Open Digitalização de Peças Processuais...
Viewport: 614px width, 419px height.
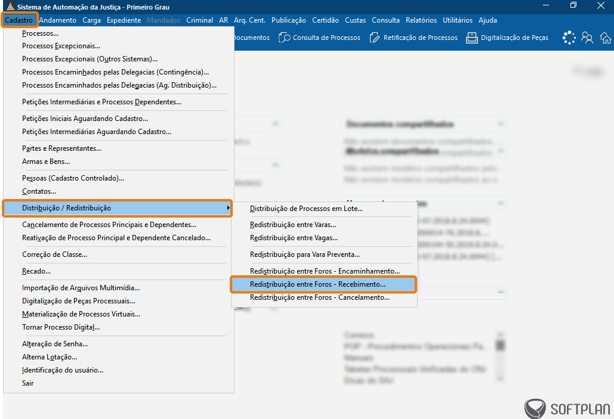point(119,301)
